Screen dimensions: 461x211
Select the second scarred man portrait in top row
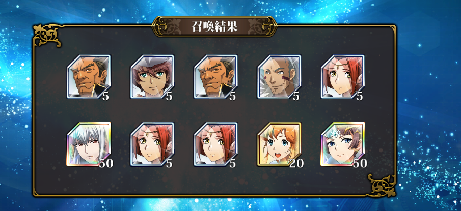(x=216, y=76)
